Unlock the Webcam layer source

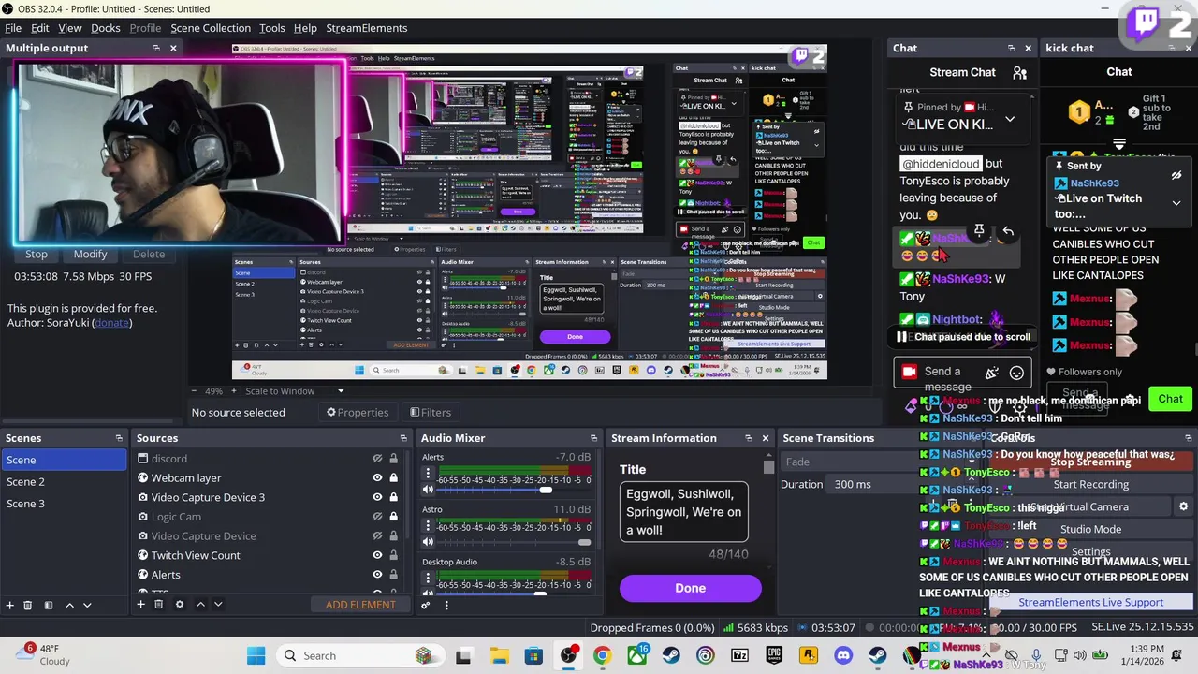(393, 477)
